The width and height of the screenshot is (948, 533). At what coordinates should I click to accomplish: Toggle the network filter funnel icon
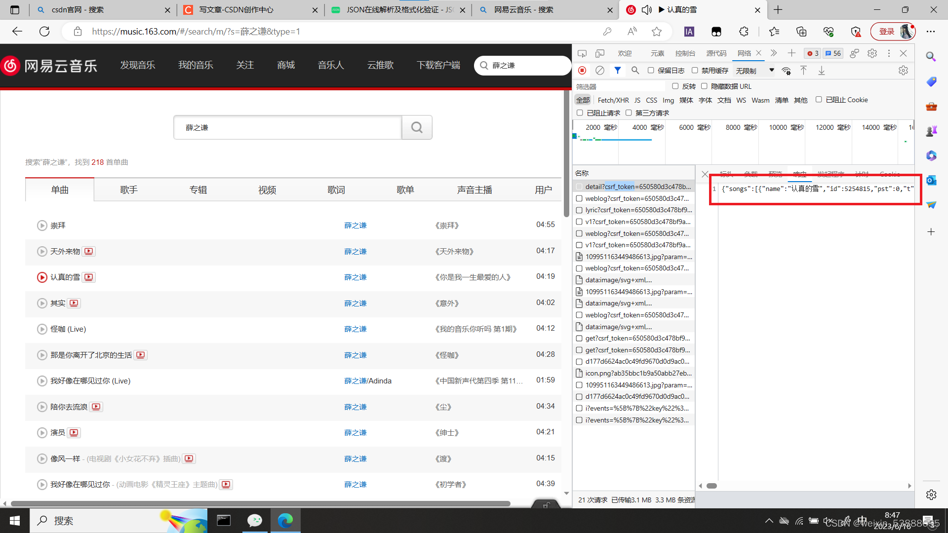pyautogui.click(x=617, y=71)
